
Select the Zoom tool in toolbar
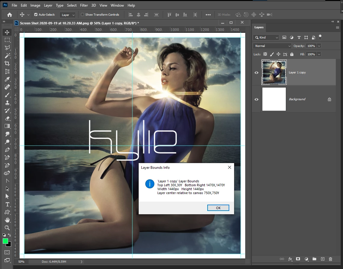(7, 228)
